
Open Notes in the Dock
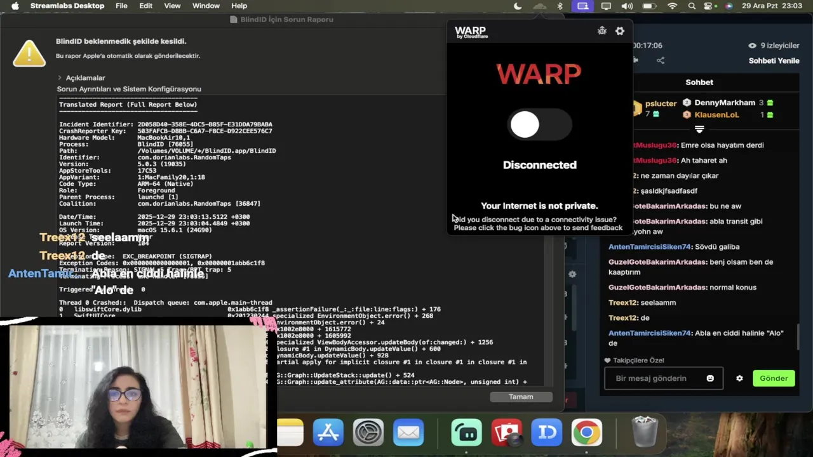pyautogui.click(x=290, y=433)
